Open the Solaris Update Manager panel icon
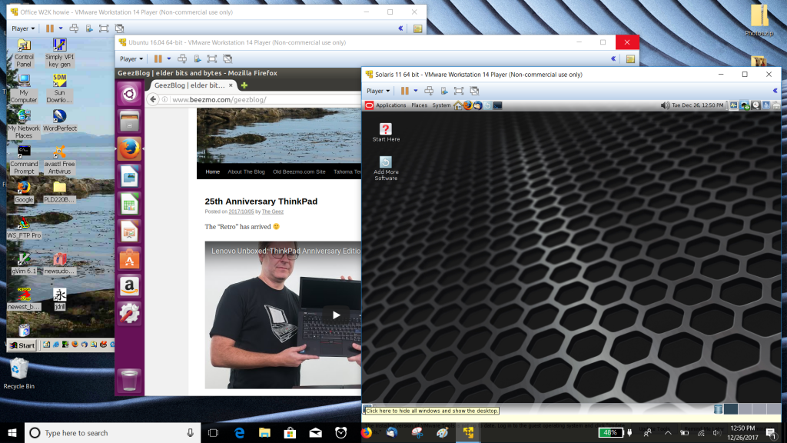Viewport: 787px width, 443px height. pos(487,105)
